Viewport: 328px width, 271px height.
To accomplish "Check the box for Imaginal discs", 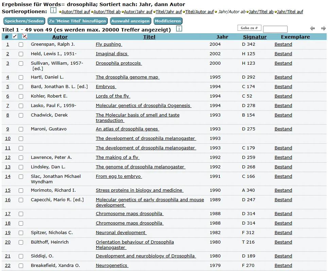I will [21, 54].
